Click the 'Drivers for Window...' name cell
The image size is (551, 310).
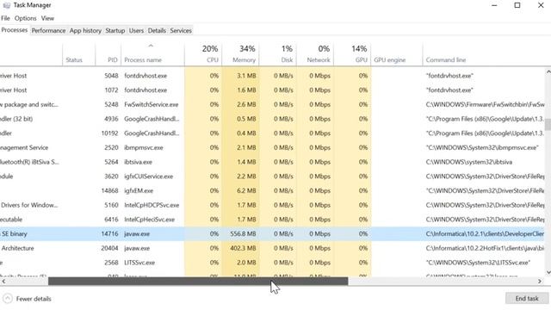click(29, 205)
